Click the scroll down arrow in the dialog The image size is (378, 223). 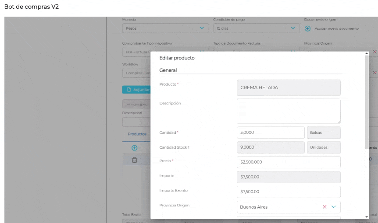tap(367, 216)
